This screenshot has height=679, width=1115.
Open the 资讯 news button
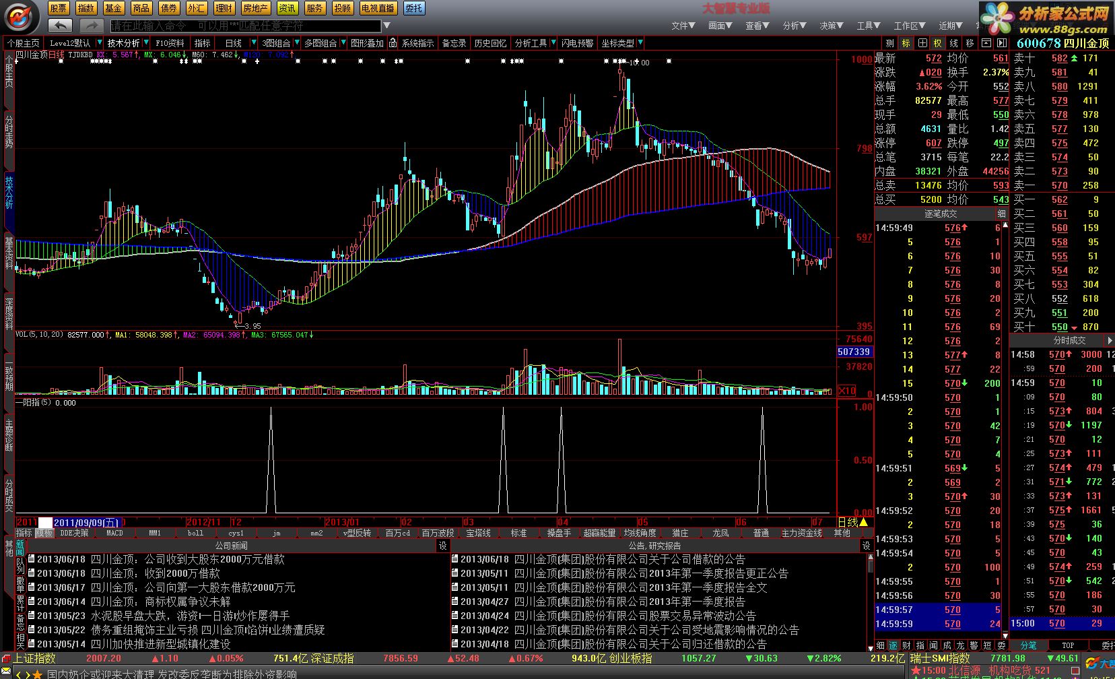tap(288, 8)
